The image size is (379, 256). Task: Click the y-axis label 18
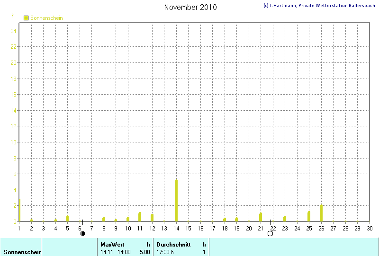tap(13, 79)
